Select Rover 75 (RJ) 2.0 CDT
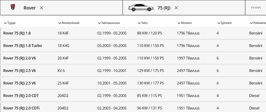The height and width of the screenshot is (112, 266). pyautogui.click(x=21, y=96)
